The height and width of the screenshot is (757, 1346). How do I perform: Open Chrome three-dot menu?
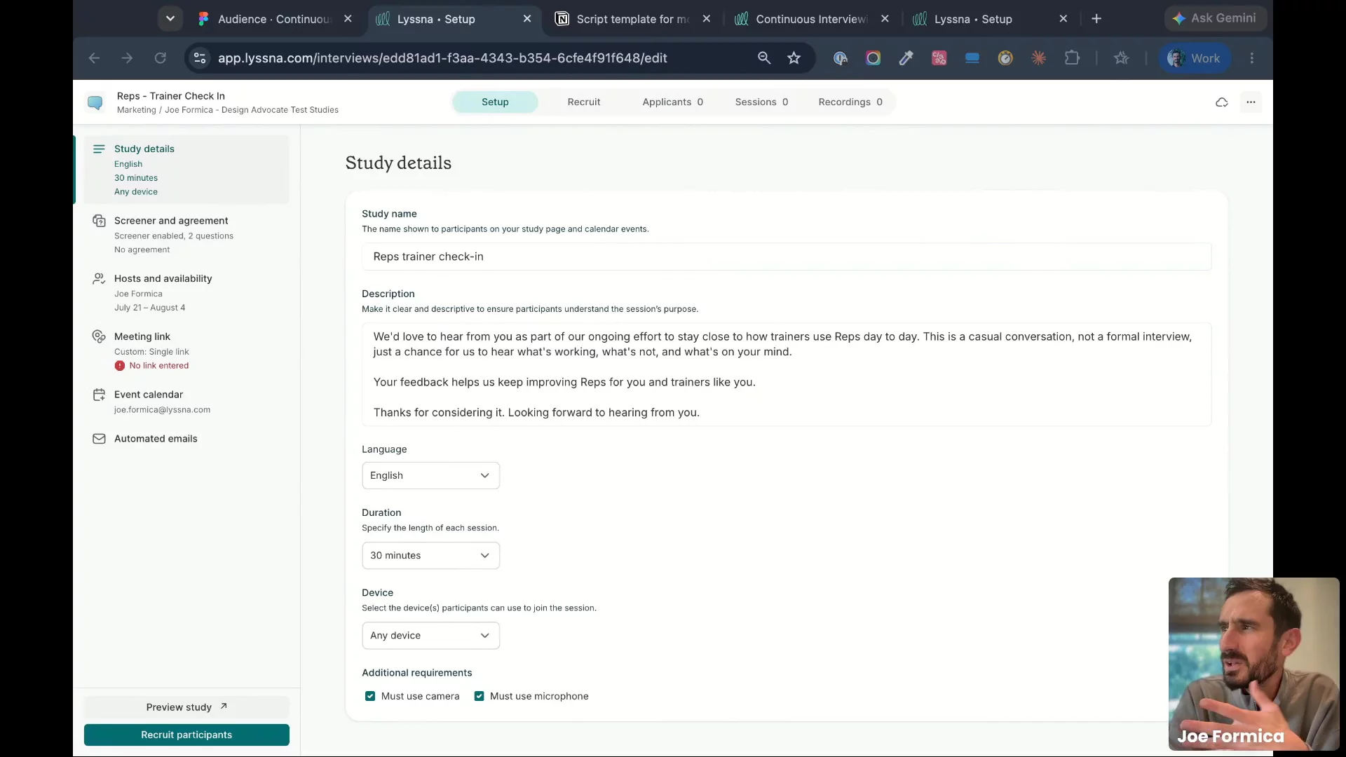[x=1252, y=58]
